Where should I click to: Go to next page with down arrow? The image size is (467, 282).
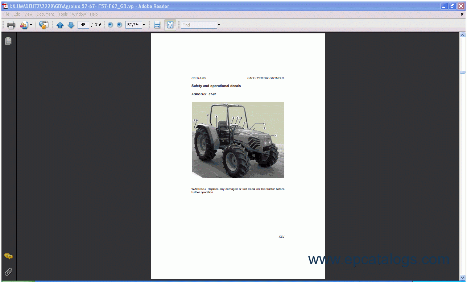tap(71, 25)
